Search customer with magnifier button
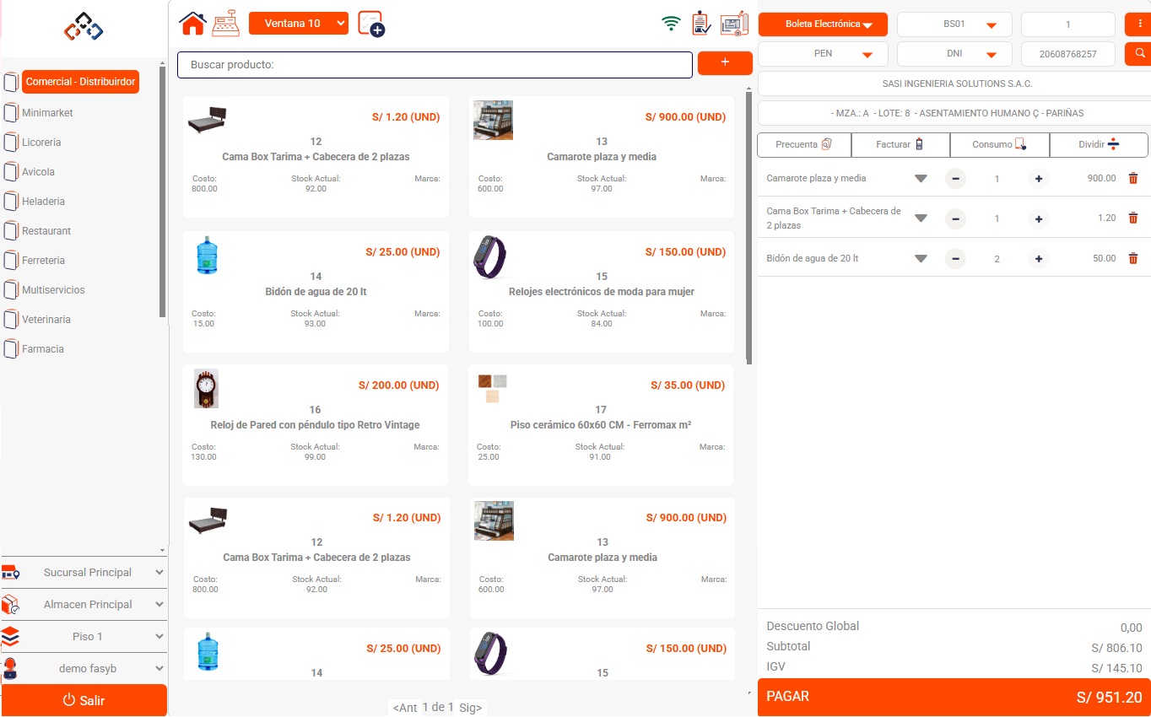The image size is (1151, 717). tap(1139, 53)
